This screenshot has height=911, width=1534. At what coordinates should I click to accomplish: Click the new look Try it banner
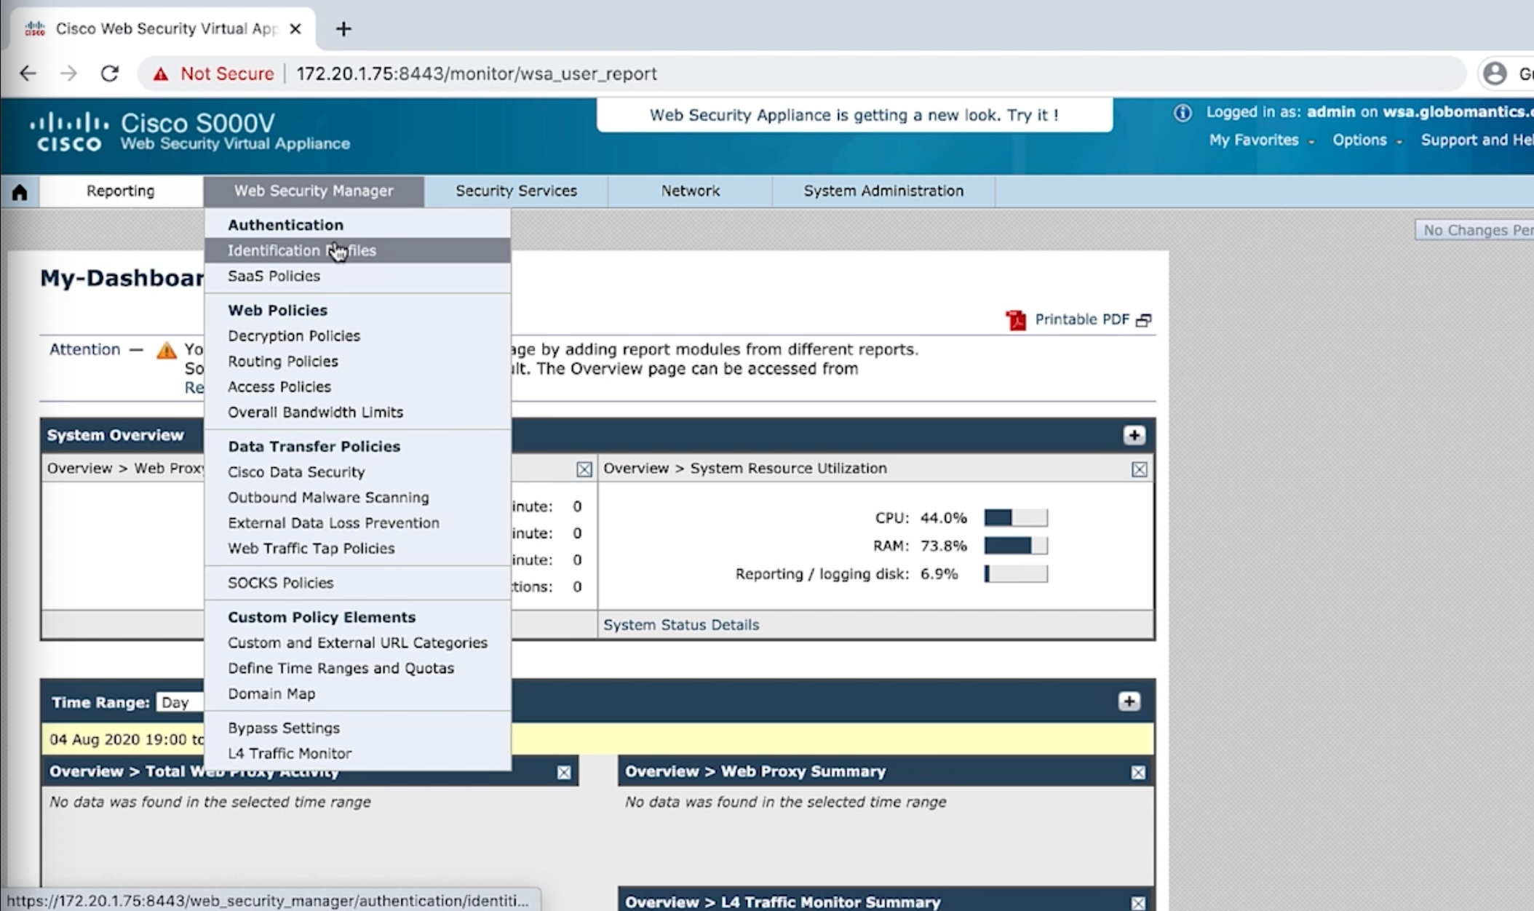(x=854, y=115)
